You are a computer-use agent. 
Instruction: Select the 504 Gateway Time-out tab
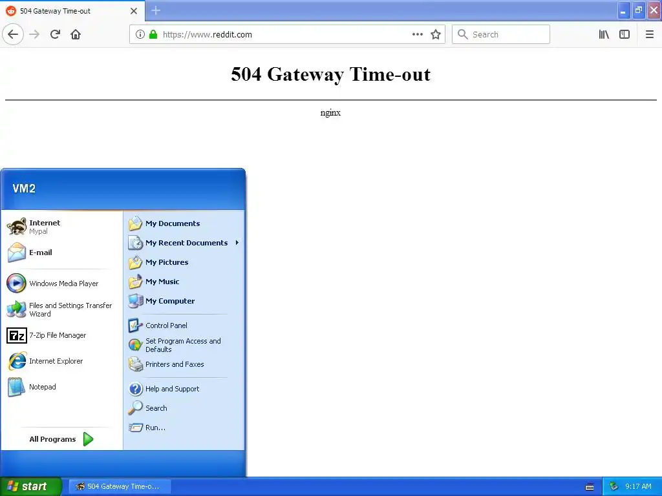click(72, 11)
